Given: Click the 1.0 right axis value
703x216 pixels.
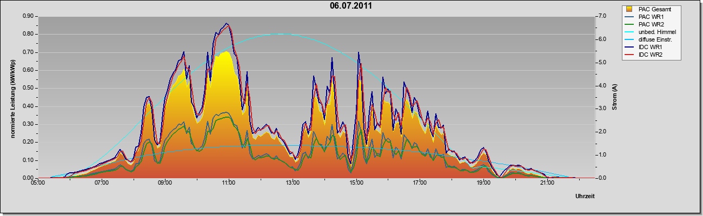Looking at the screenshot, I should (x=601, y=155).
